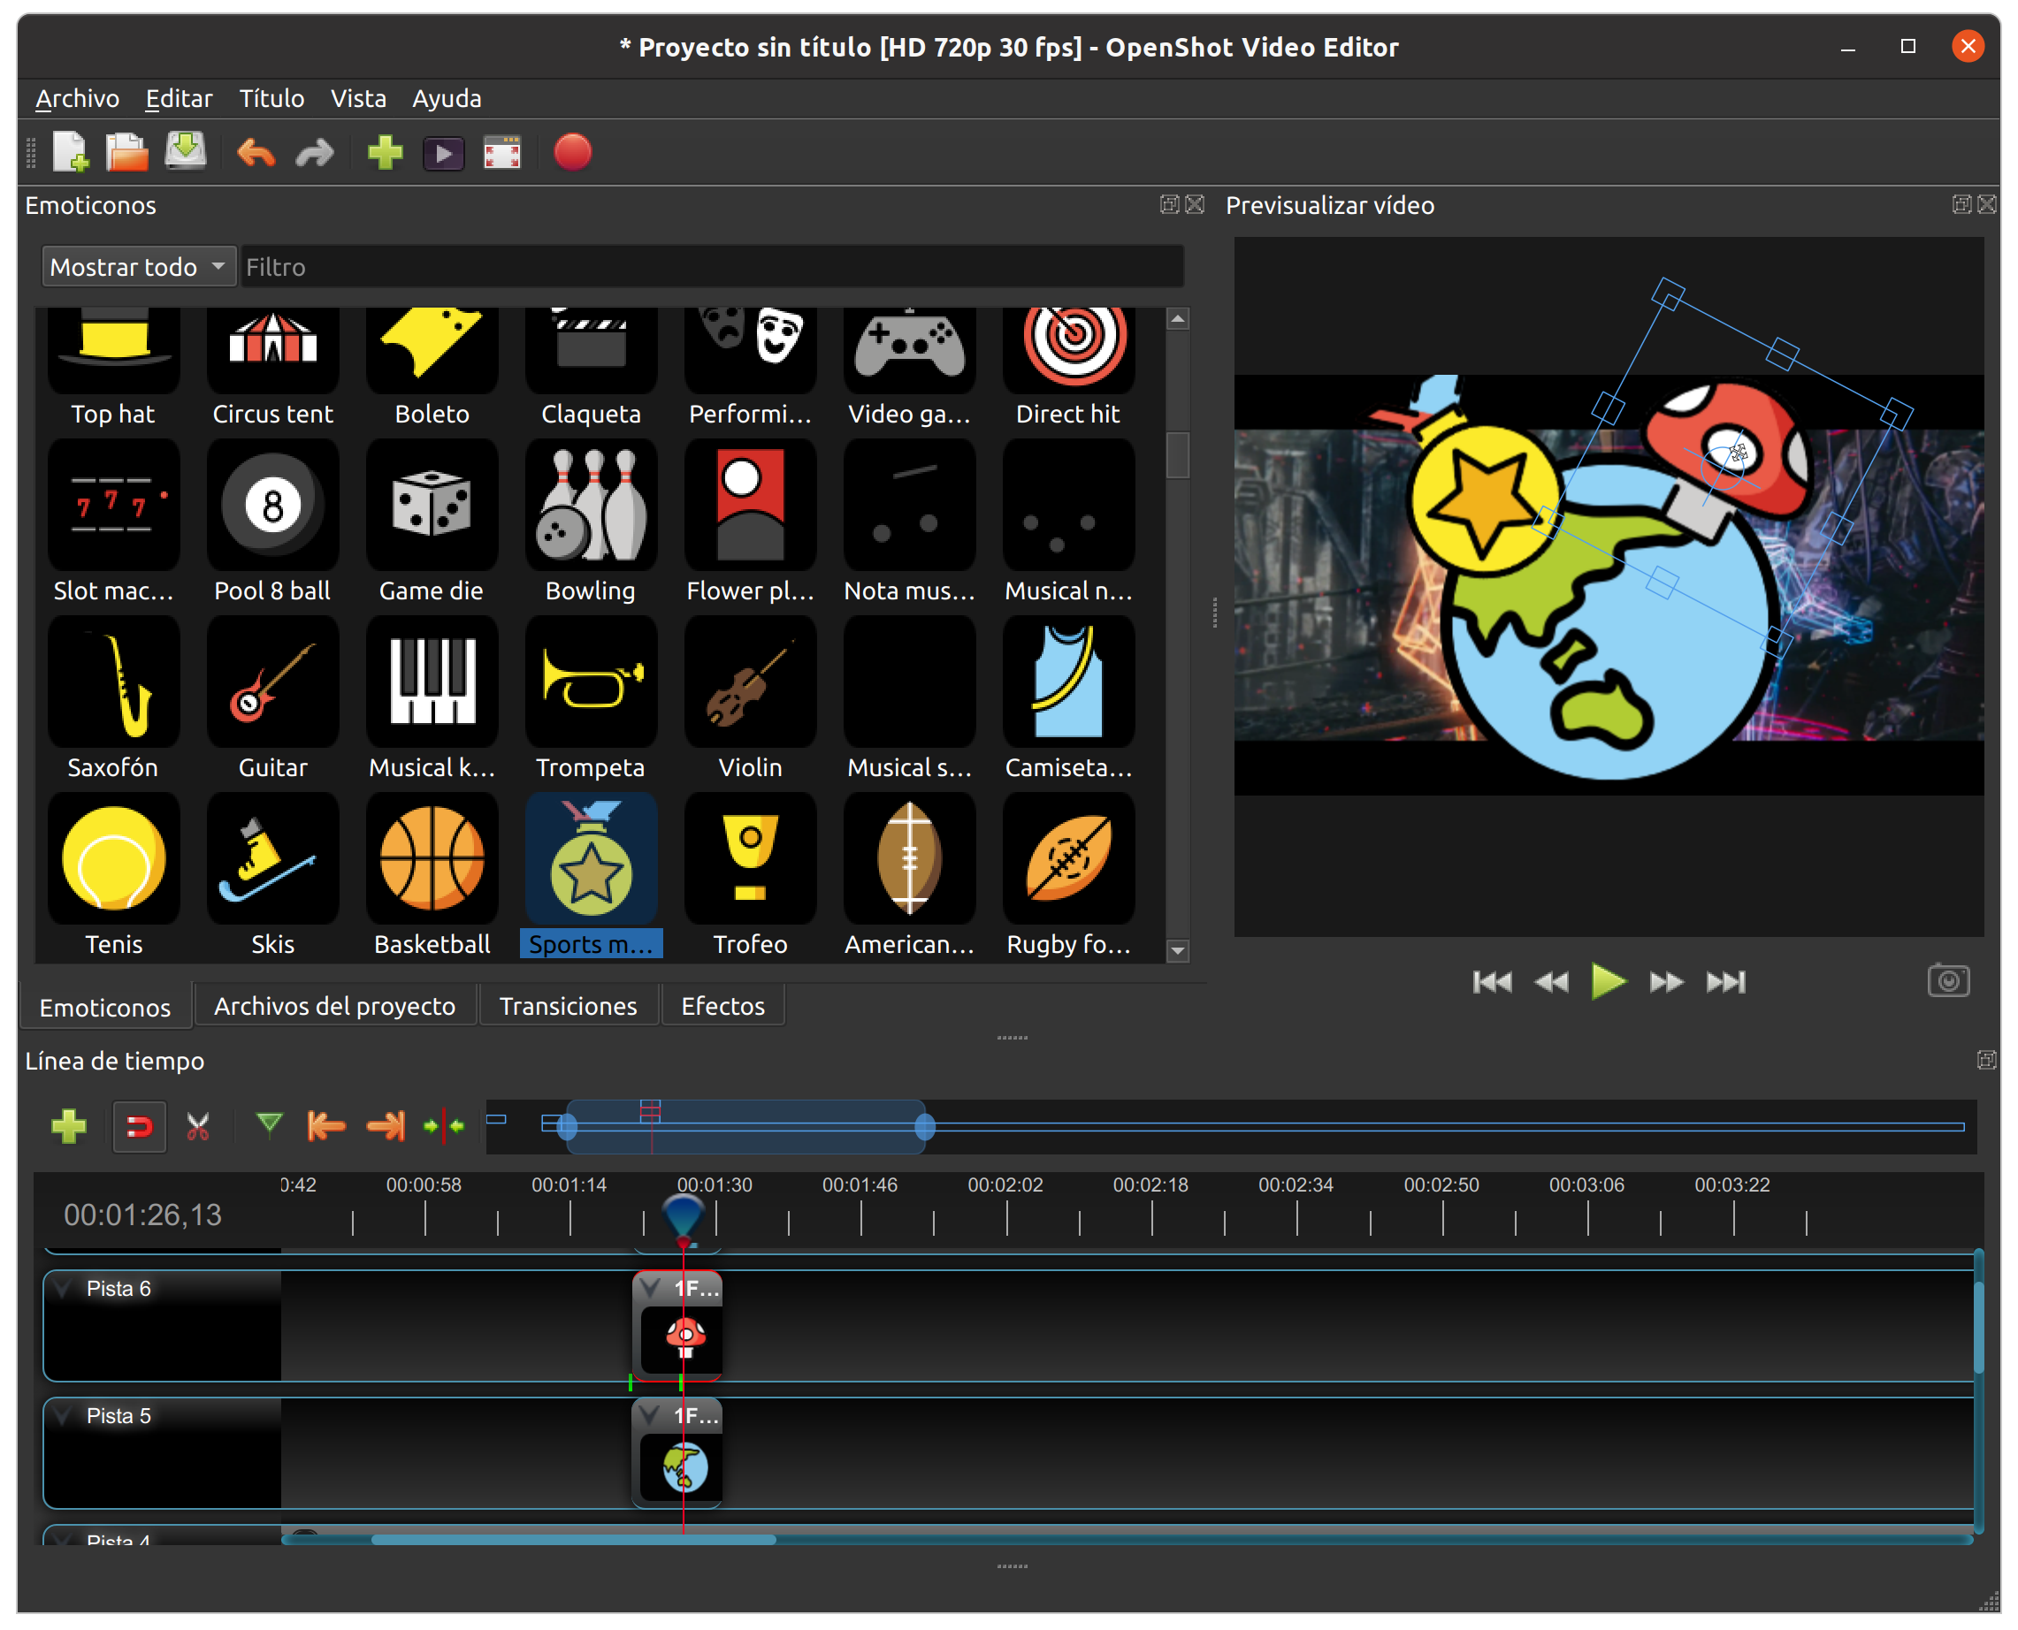Export the video with the red record icon
Screen dimensions: 2018x1630
573,152
